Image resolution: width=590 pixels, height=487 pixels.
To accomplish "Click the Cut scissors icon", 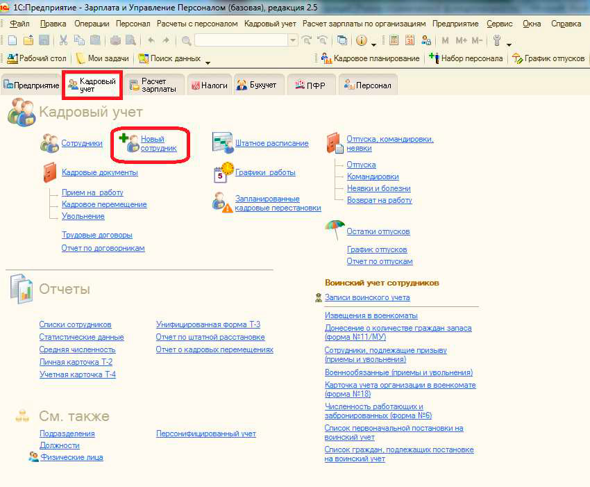I will point(63,40).
